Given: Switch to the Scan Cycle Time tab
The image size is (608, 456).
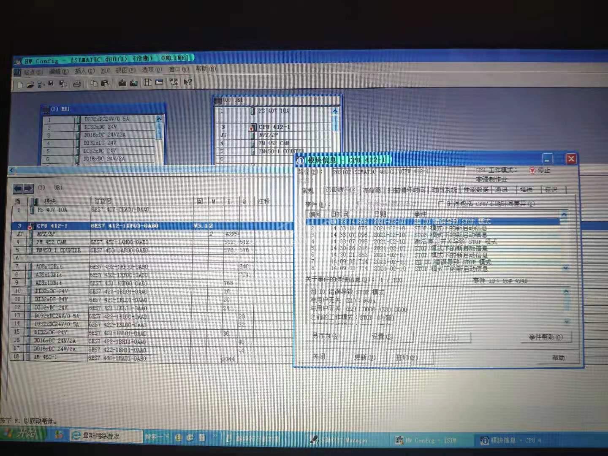Looking at the screenshot, I should click(406, 190).
